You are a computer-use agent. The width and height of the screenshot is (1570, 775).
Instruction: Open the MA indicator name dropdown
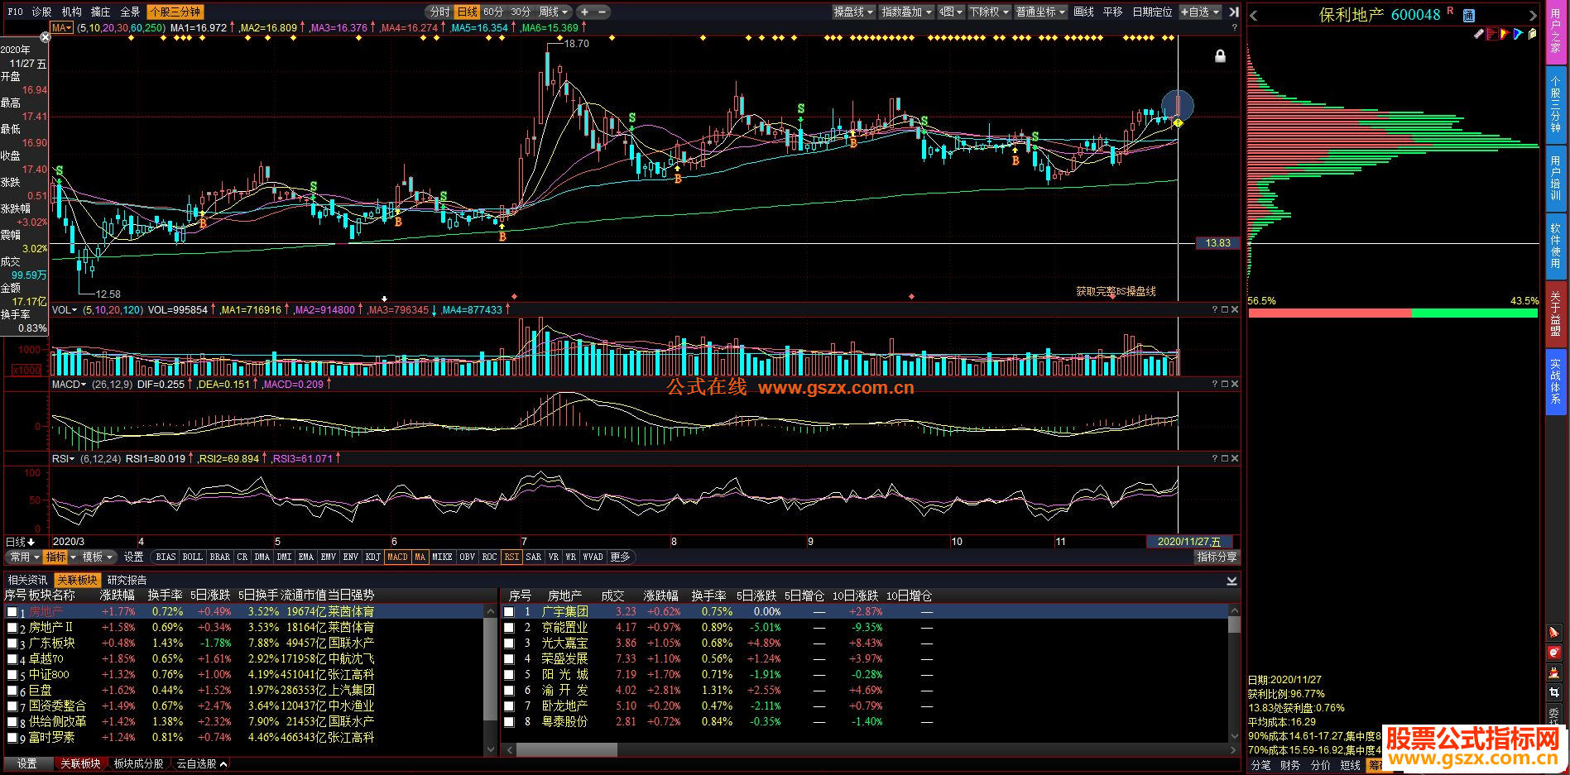(61, 27)
